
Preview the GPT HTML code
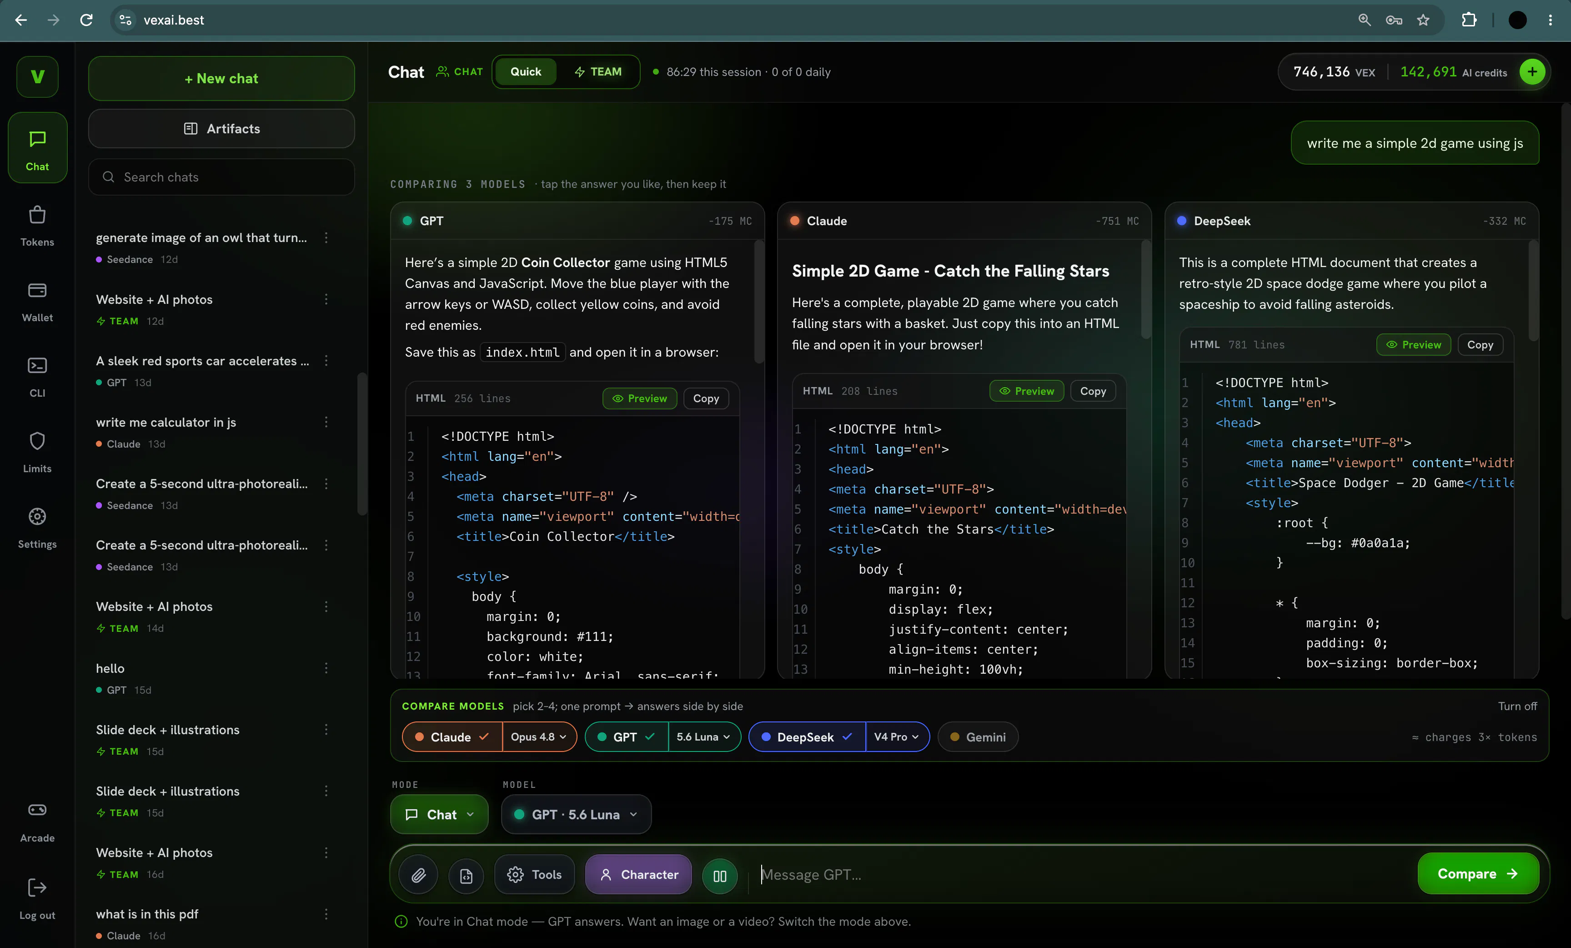(x=639, y=398)
